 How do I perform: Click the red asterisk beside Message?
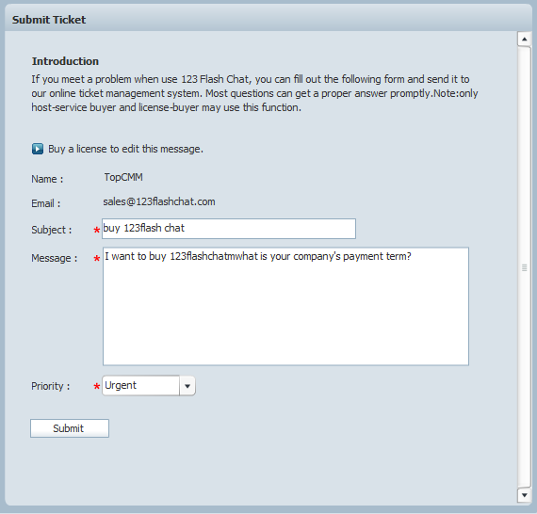point(97,258)
